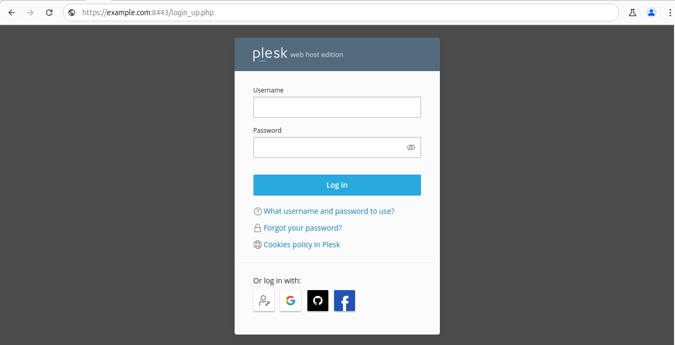Sign in using the Google icon
The width and height of the screenshot is (675, 345).
[291, 301]
